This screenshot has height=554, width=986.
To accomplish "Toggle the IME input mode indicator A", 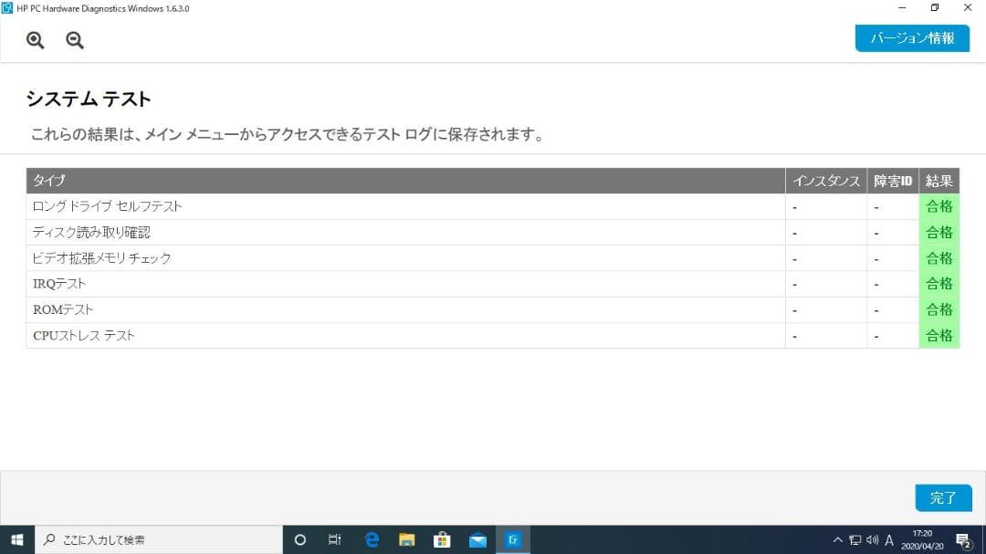I will tap(888, 539).
